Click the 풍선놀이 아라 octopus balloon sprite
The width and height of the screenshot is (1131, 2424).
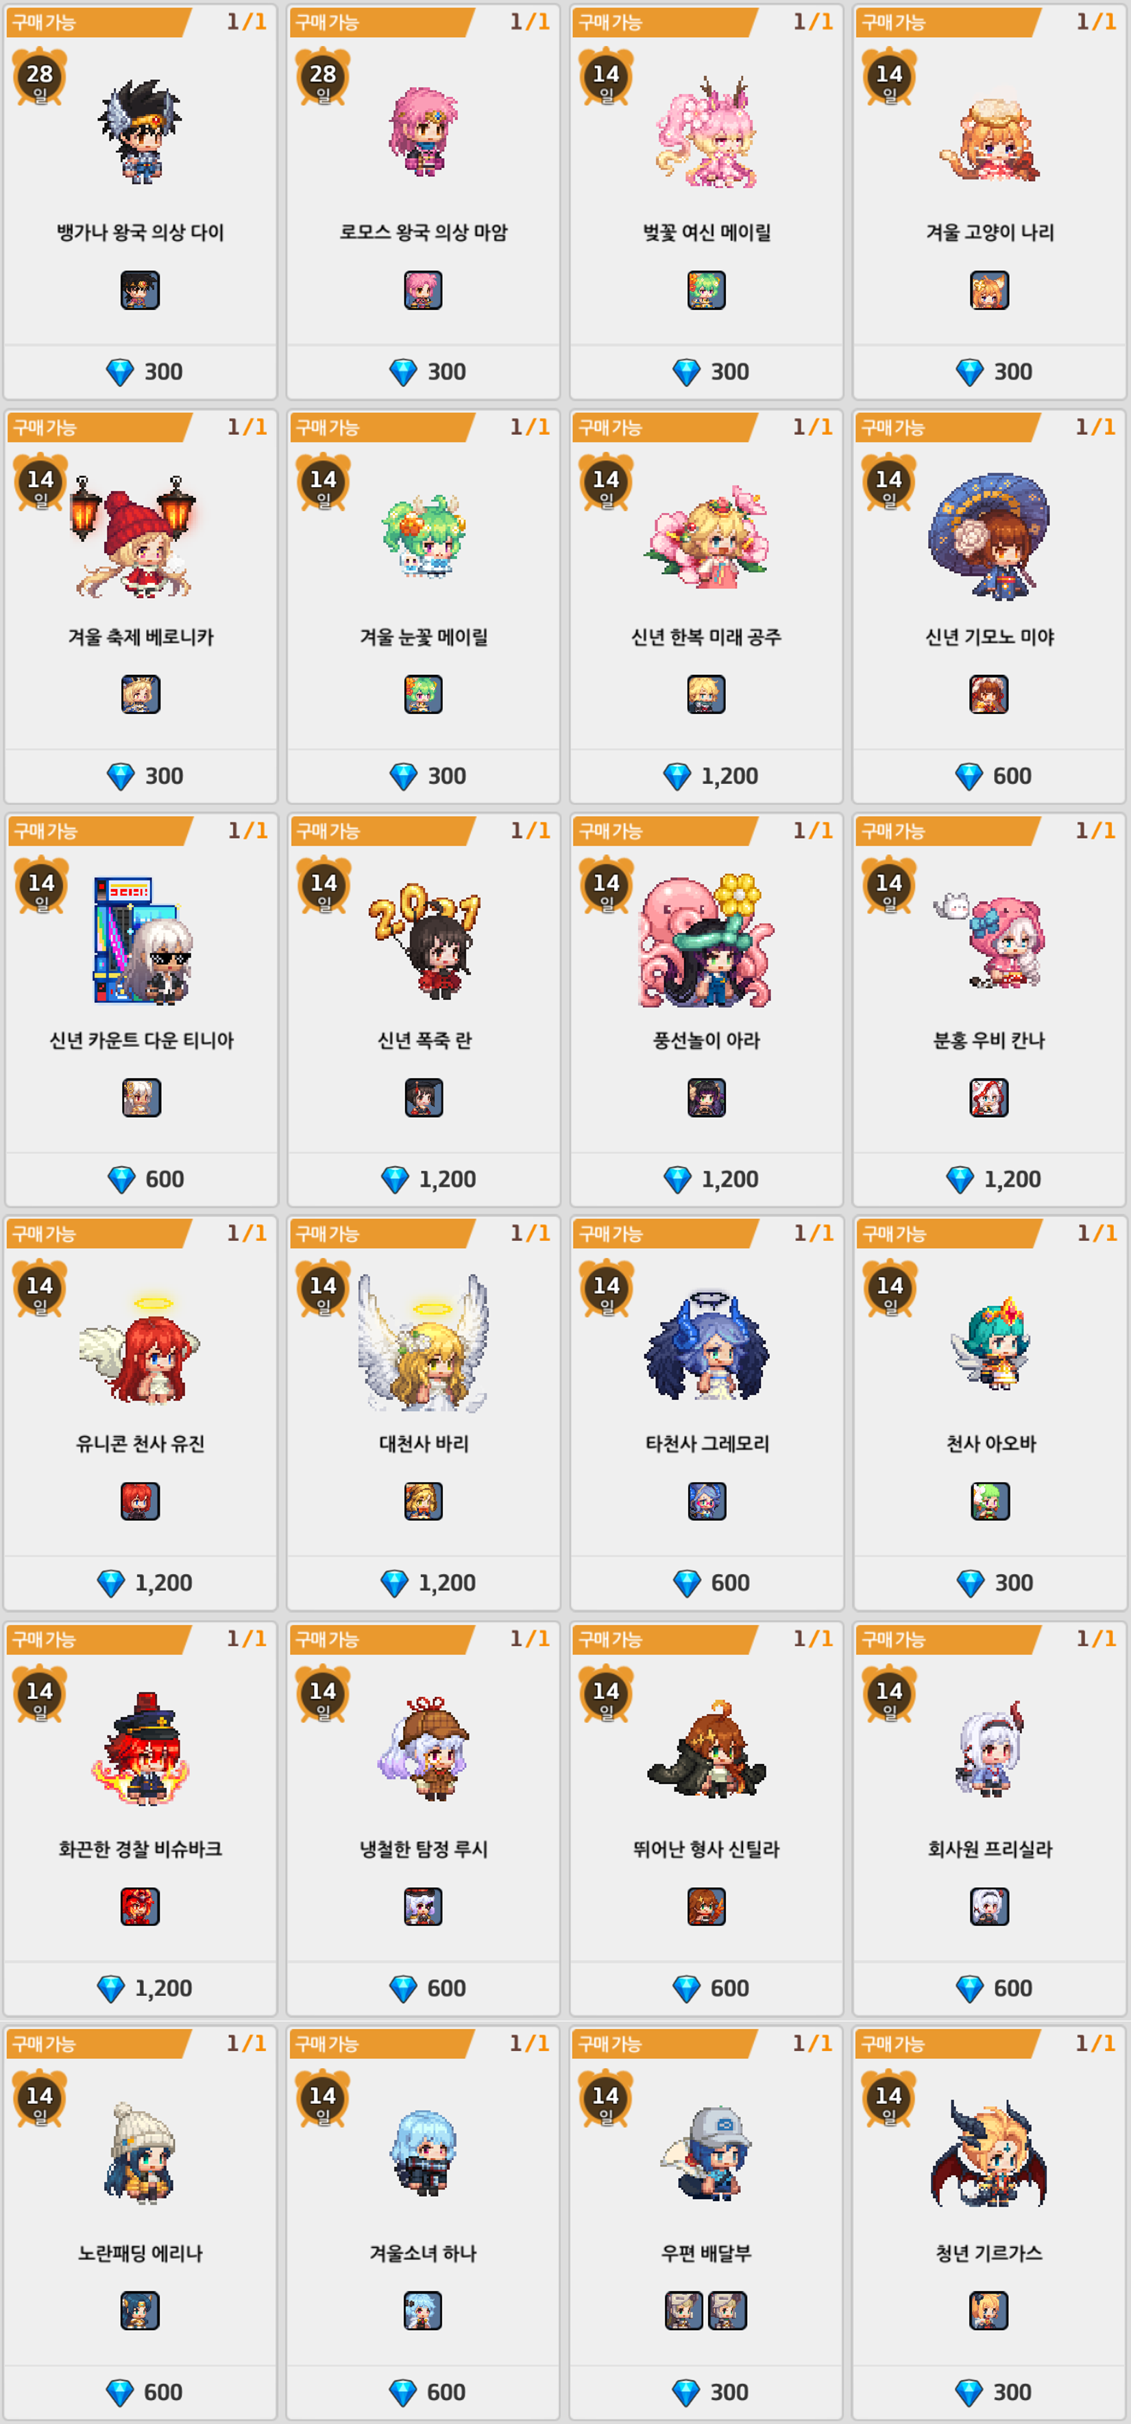pos(707,941)
